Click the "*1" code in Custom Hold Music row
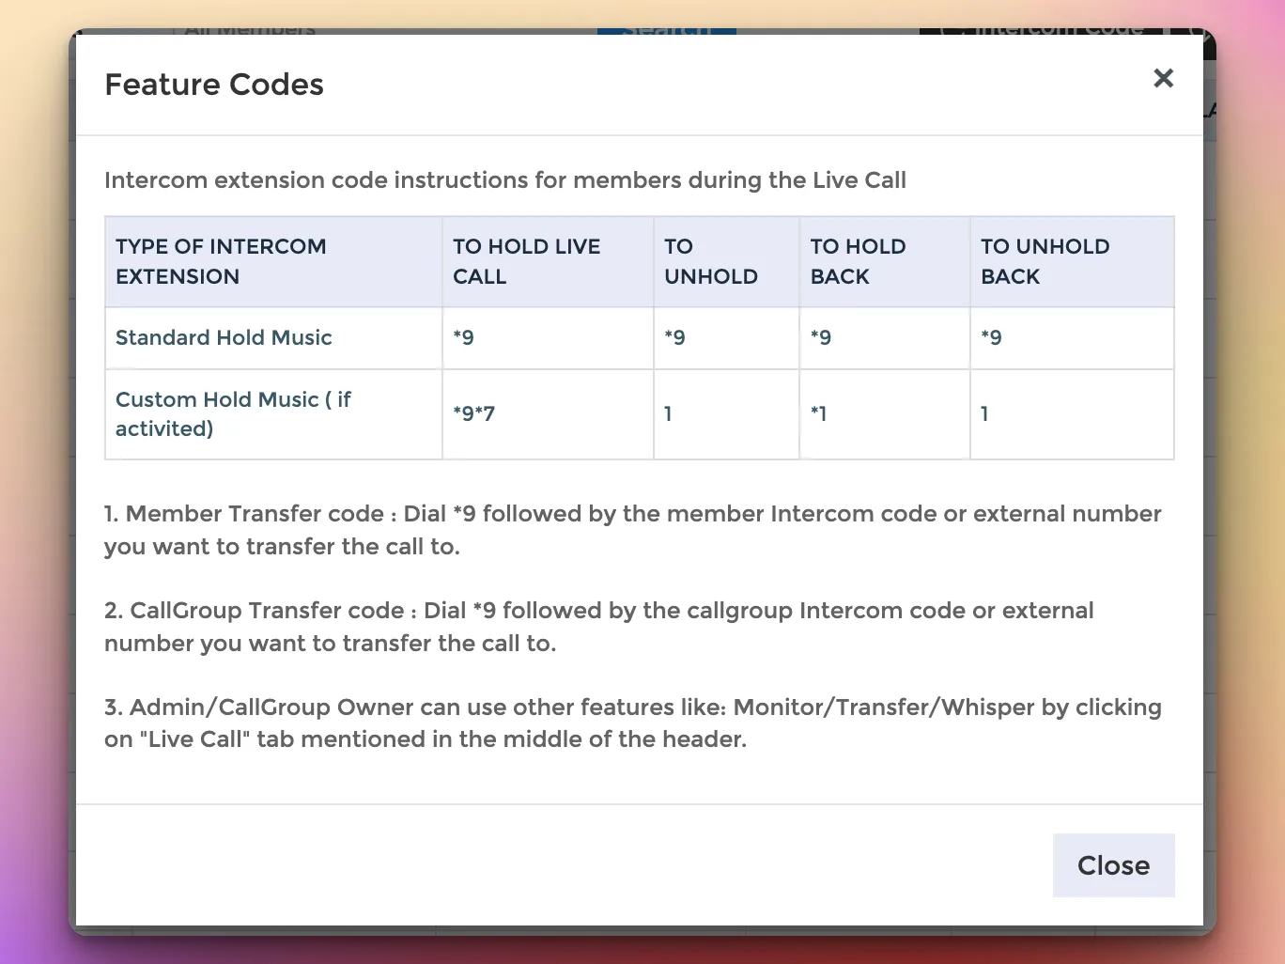This screenshot has width=1285, height=964. click(x=818, y=414)
